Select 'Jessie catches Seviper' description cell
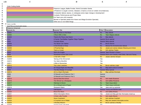 [x=123, y=57]
